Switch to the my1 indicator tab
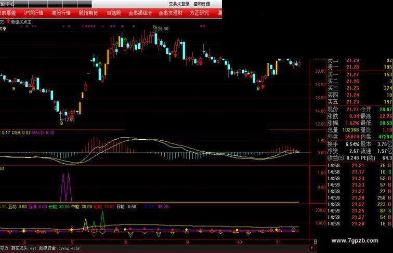 click(x=33, y=248)
